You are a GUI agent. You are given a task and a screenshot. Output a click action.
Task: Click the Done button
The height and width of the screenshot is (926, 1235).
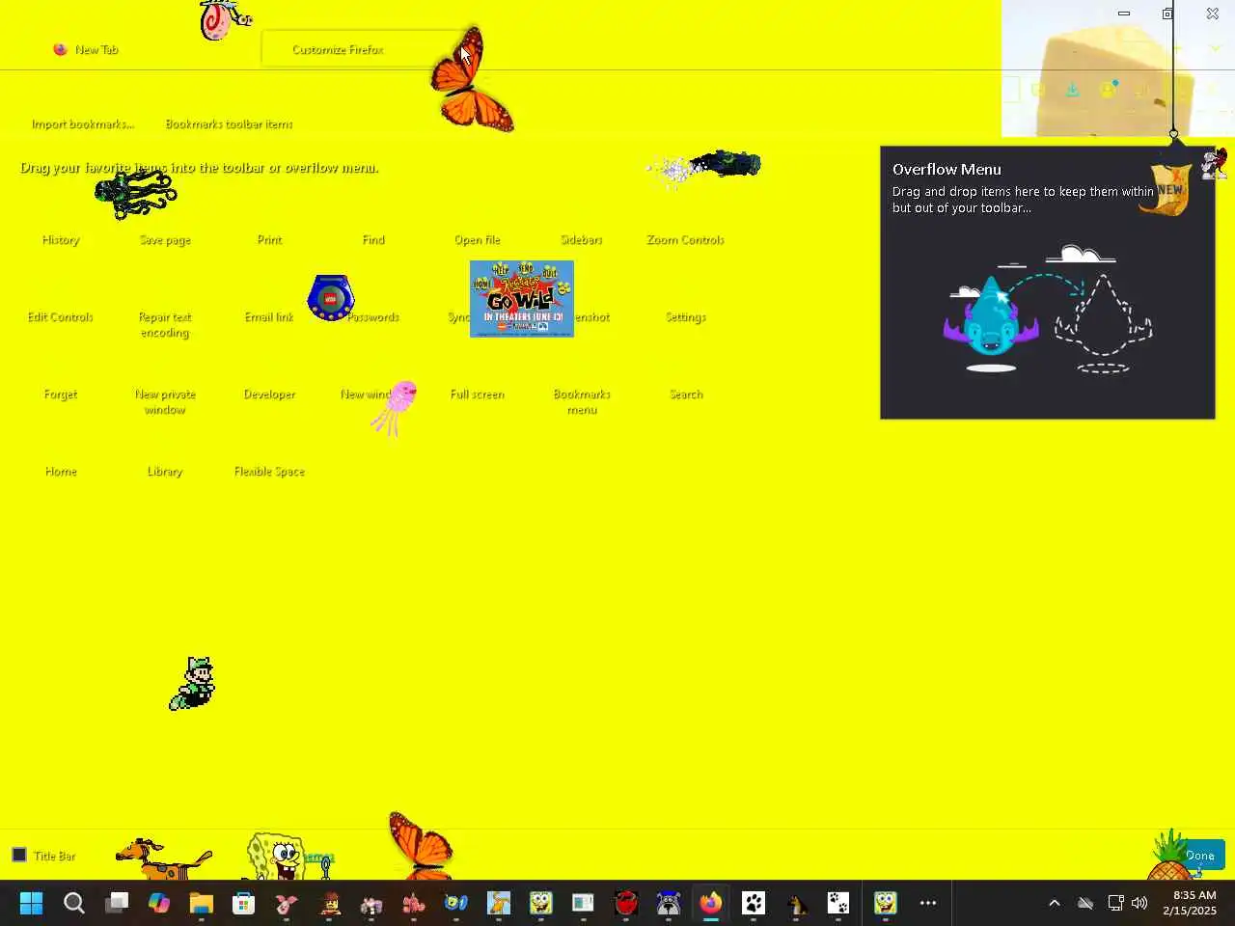[x=1200, y=856]
